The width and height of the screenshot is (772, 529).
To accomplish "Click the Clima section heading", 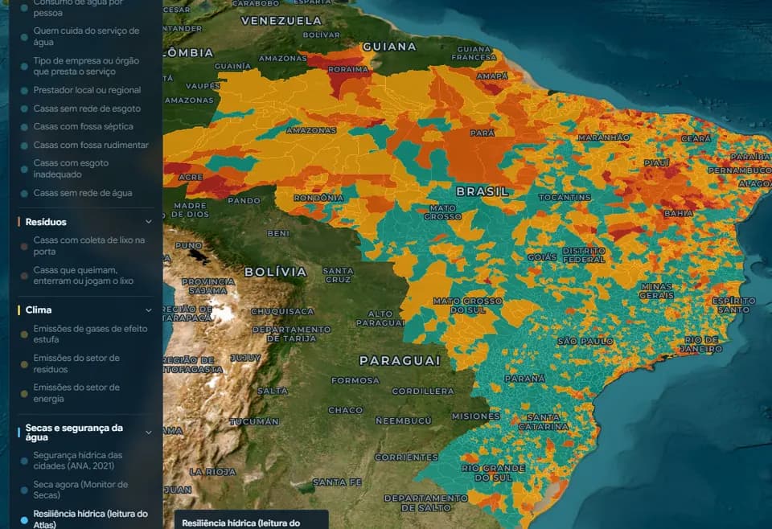I will [39, 310].
